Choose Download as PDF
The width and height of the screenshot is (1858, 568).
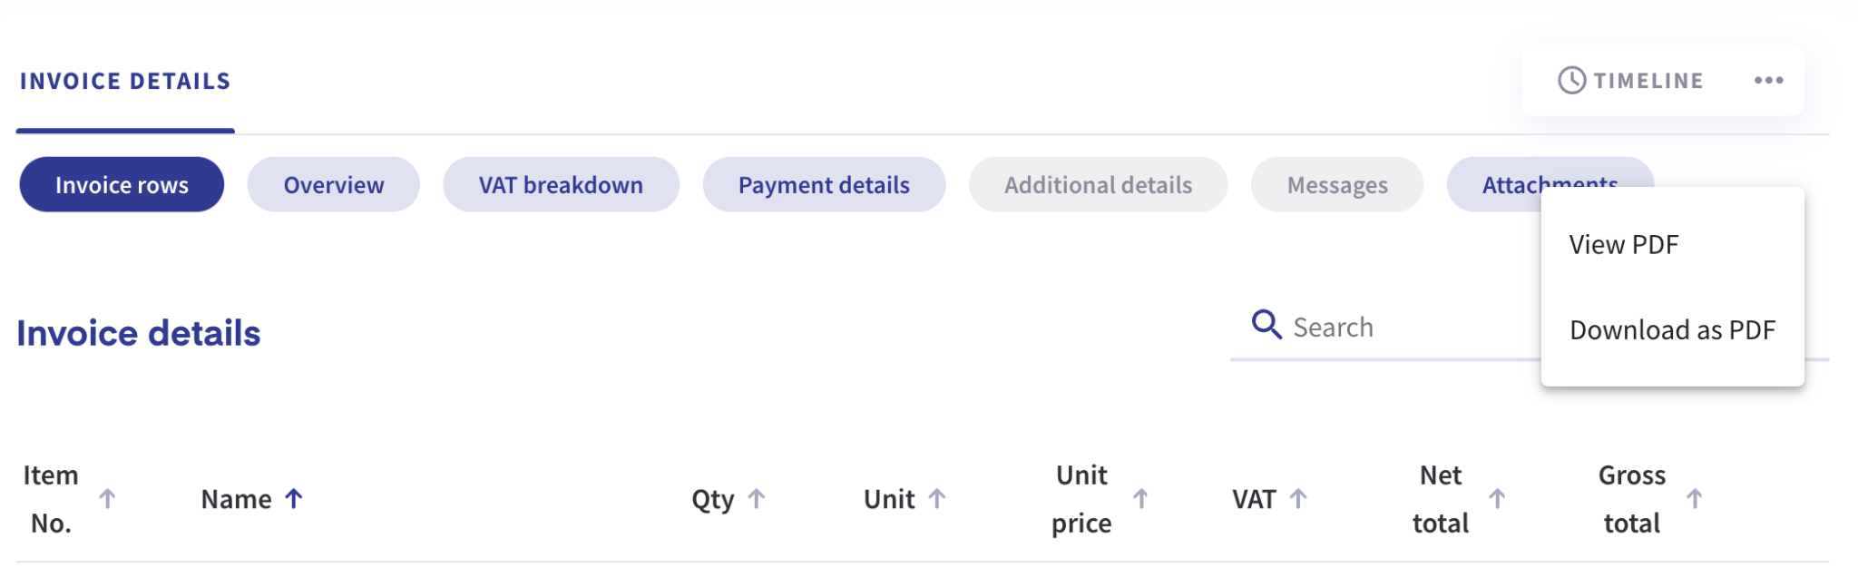[x=1672, y=329]
